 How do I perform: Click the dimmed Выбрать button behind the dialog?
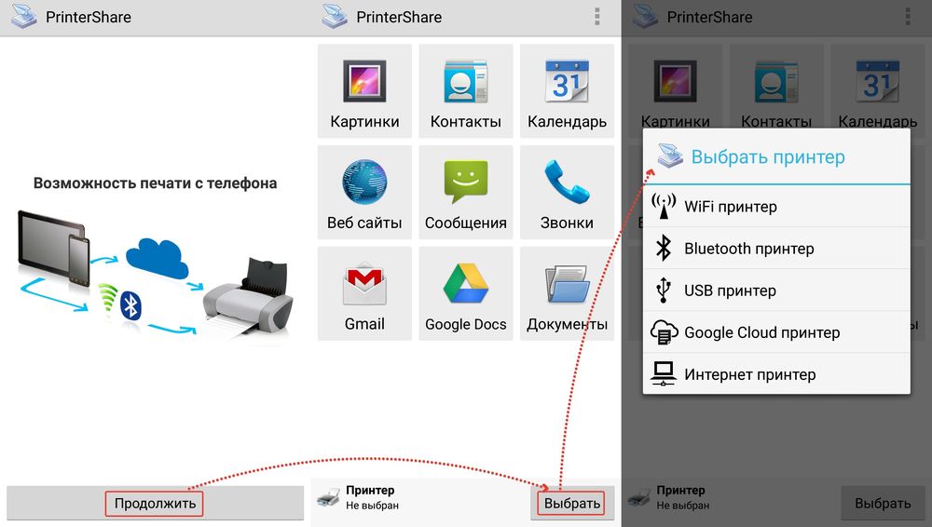[883, 503]
